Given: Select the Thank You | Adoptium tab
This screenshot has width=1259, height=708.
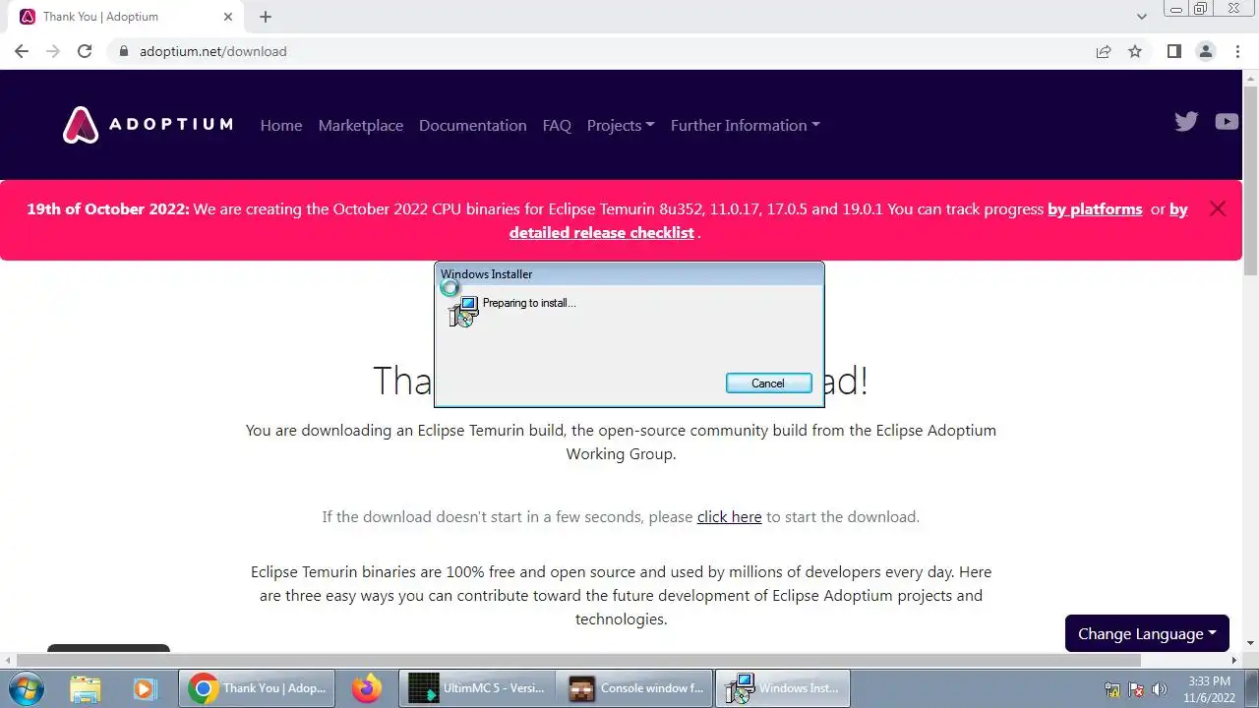Looking at the screenshot, I should [126, 17].
